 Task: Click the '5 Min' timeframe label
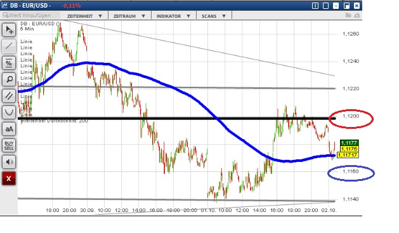click(27, 29)
